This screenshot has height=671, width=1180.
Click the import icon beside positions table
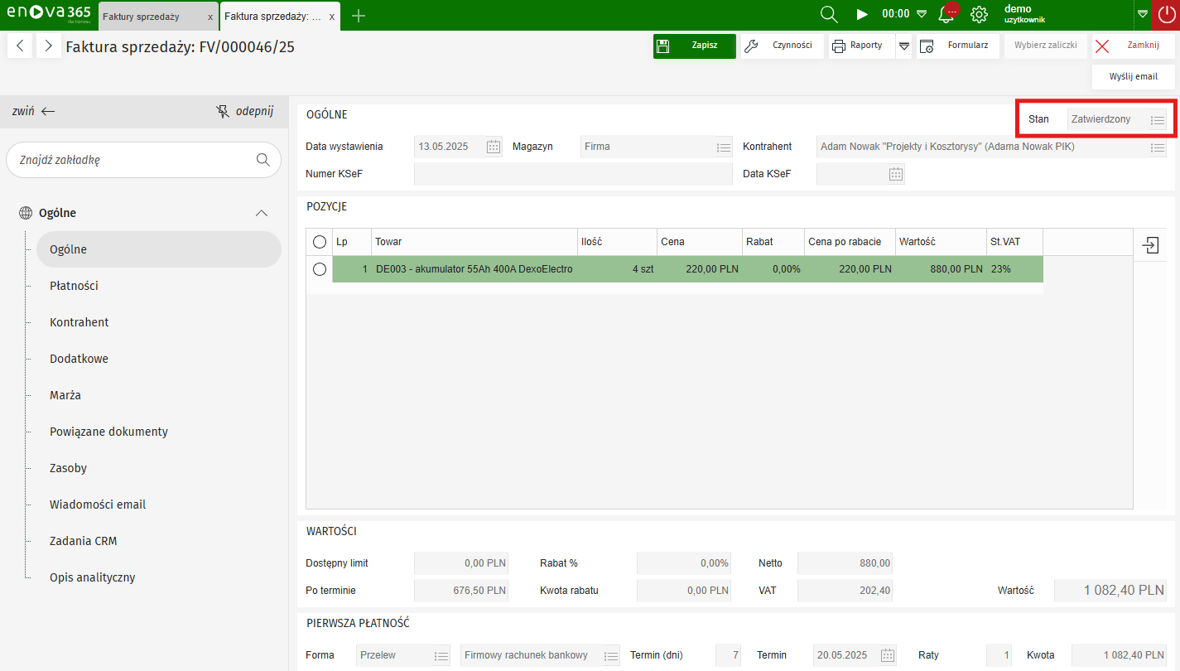pos(1150,244)
